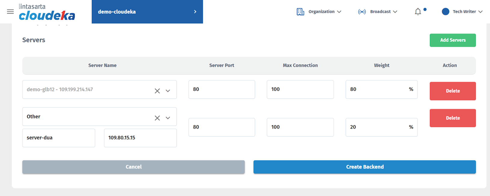Expand the demo-glb12 server name dropdown
490x196 pixels.
point(168,91)
